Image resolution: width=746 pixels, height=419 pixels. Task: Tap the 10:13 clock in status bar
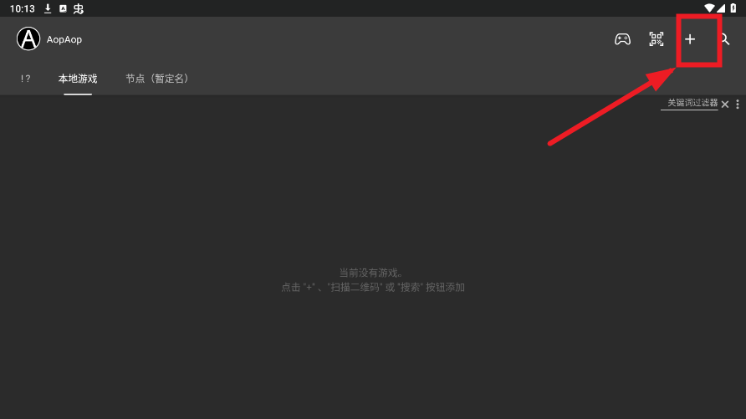[x=23, y=8]
